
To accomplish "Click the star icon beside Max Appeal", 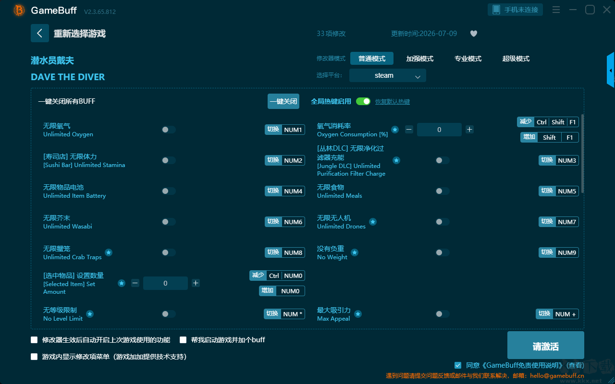I will (358, 314).
